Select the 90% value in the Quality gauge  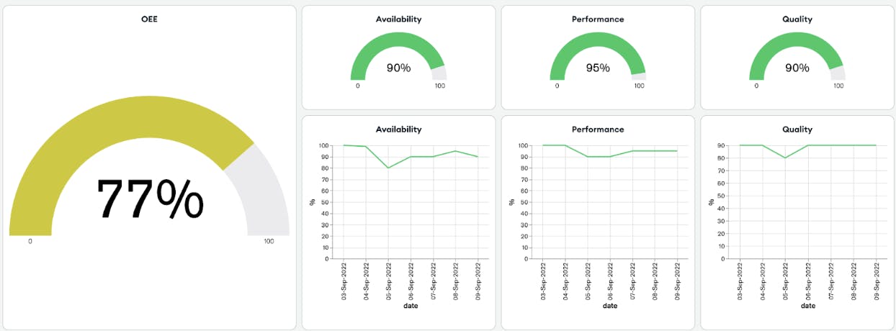[797, 68]
